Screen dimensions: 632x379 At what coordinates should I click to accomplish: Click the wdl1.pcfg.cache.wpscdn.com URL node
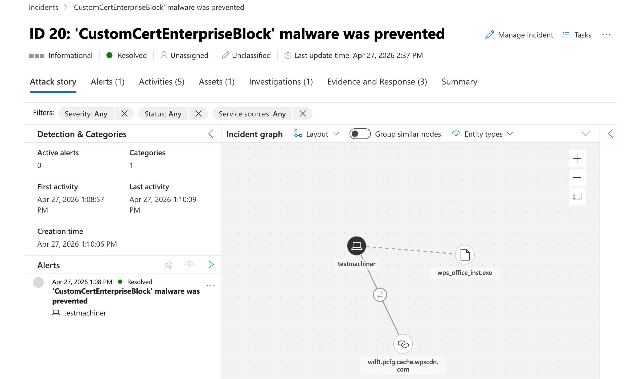click(403, 344)
